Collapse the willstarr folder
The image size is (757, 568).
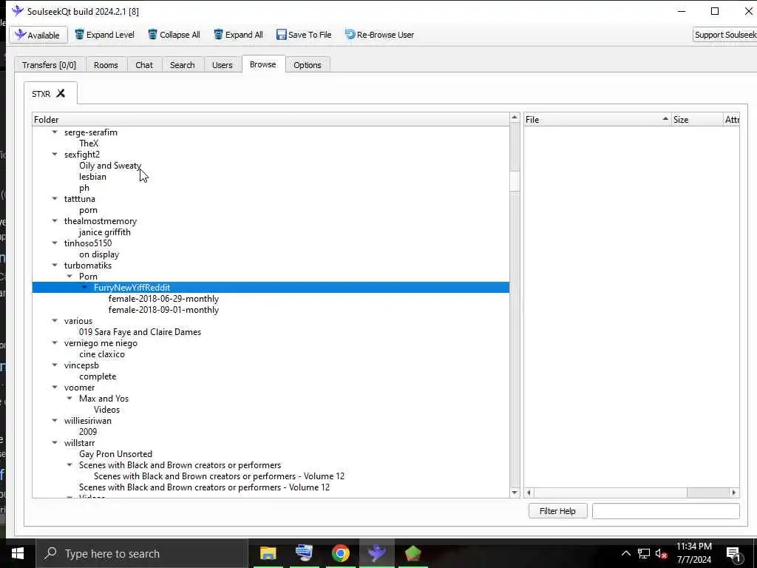click(x=55, y=443)
